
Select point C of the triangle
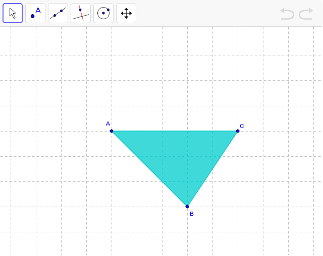point(238,131)
